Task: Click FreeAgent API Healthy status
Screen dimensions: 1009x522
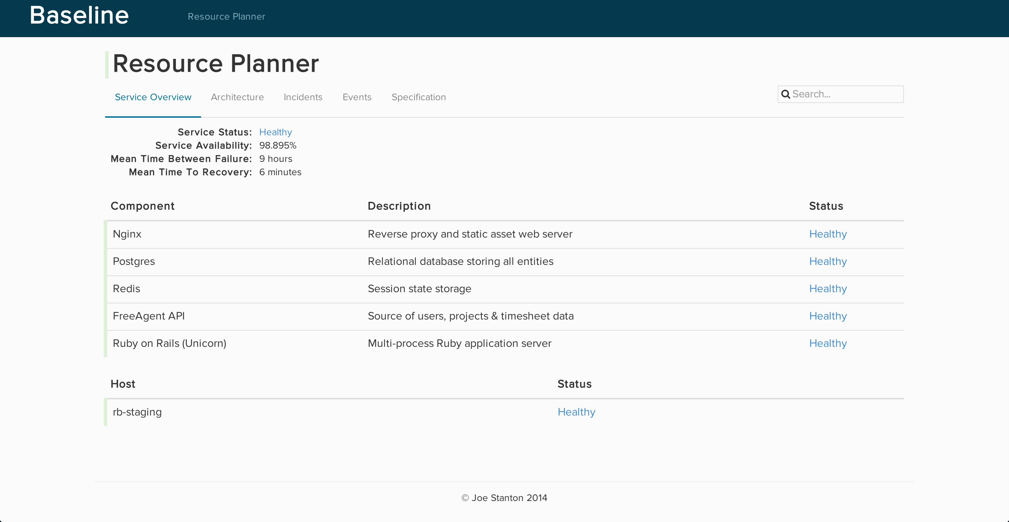Action: click(x=828, y=316)
